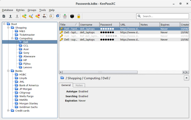The image size is (191, 120).
Task: Open the password generator dice icon
Action: click(x=72, y=16)
